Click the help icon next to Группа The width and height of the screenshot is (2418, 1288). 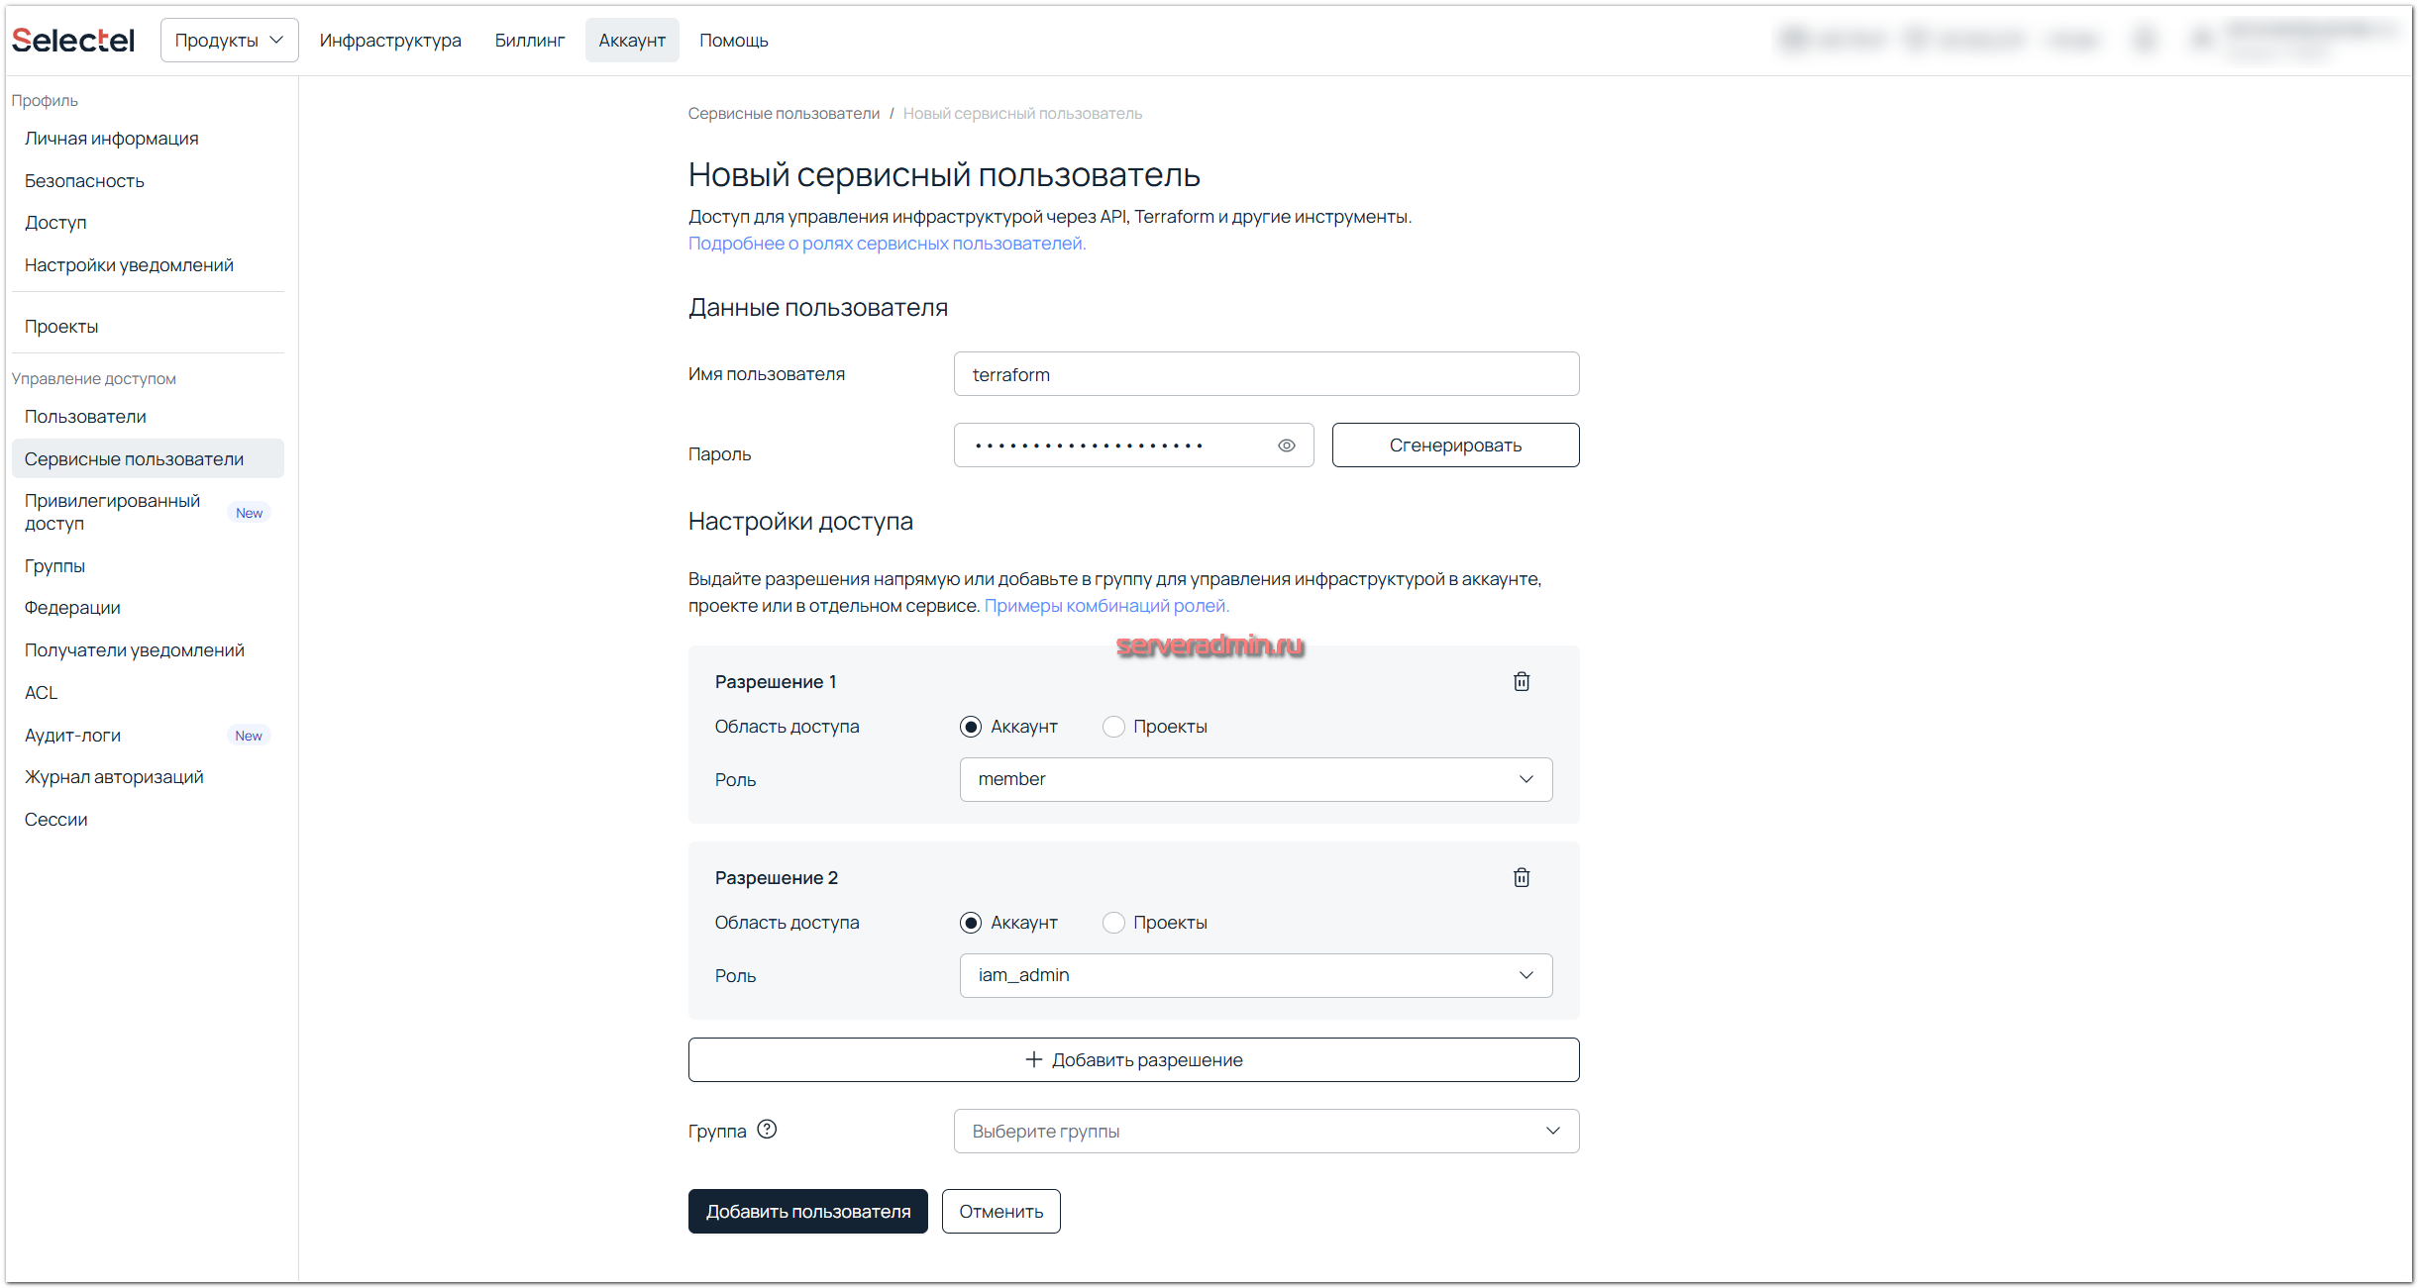767,1130
